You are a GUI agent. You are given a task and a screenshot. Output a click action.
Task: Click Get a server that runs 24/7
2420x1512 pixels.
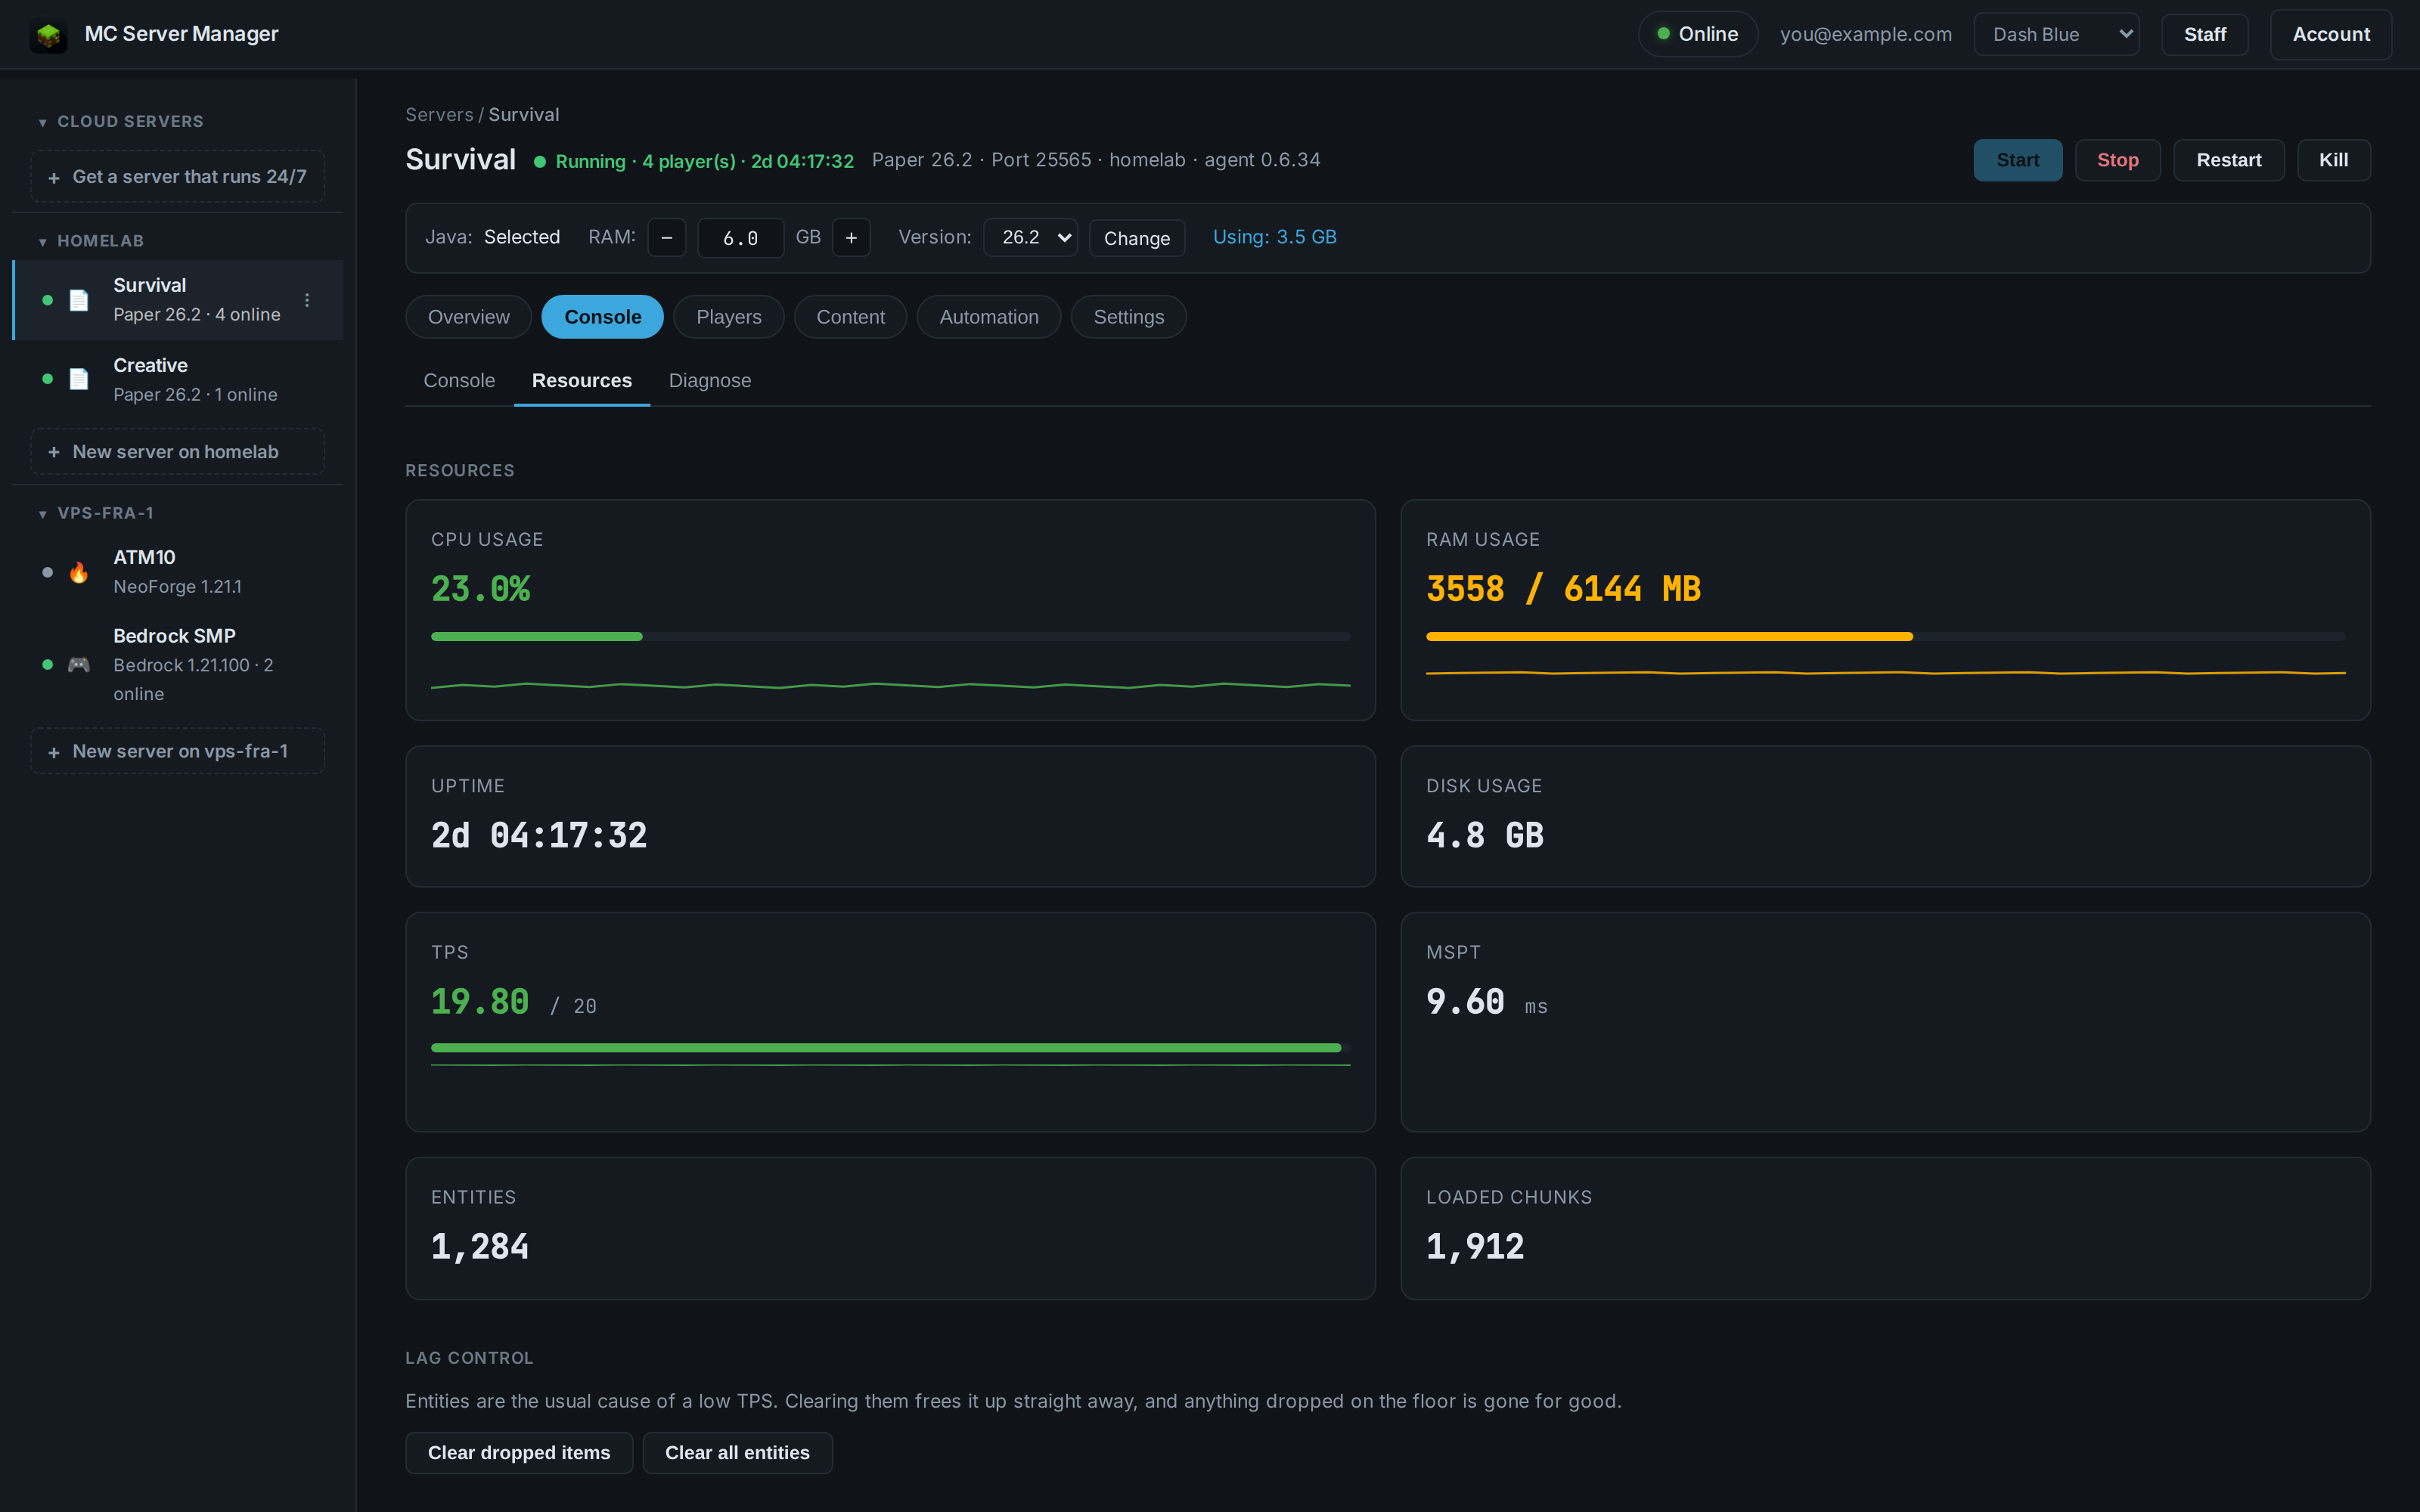[x=177, y=177]
